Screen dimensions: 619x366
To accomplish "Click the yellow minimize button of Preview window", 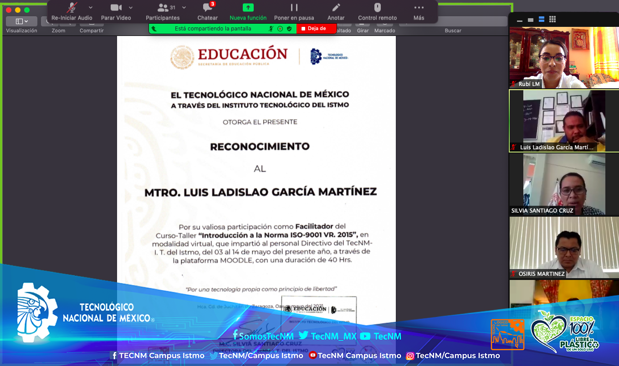I will [x=18, y=10].
